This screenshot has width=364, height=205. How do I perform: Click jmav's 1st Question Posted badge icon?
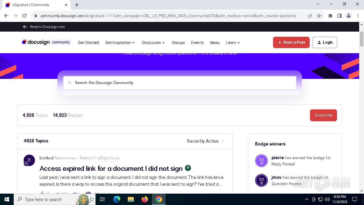pos(261,180)
